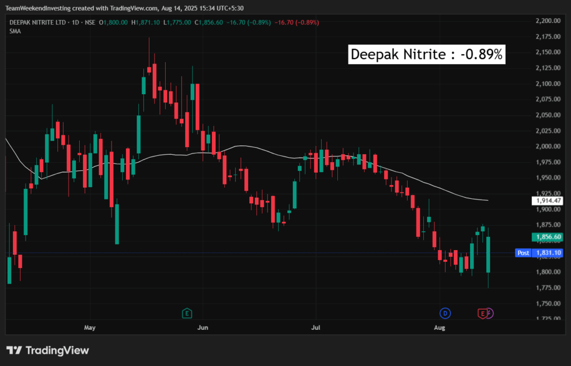Click the 2,175.00 price axis label
Image resolution: width=571 pixels, height=366 pixels.
point(548,36)
